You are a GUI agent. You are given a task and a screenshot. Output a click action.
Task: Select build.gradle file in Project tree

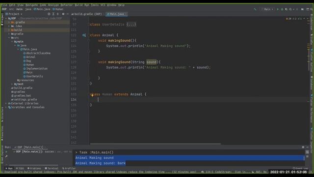22,88
